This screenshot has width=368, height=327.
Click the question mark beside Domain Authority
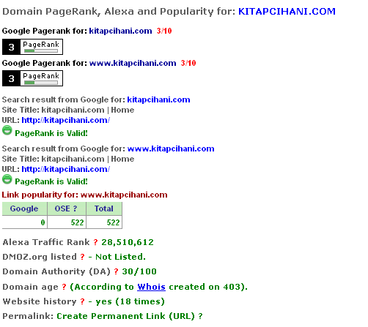(116, 271)
